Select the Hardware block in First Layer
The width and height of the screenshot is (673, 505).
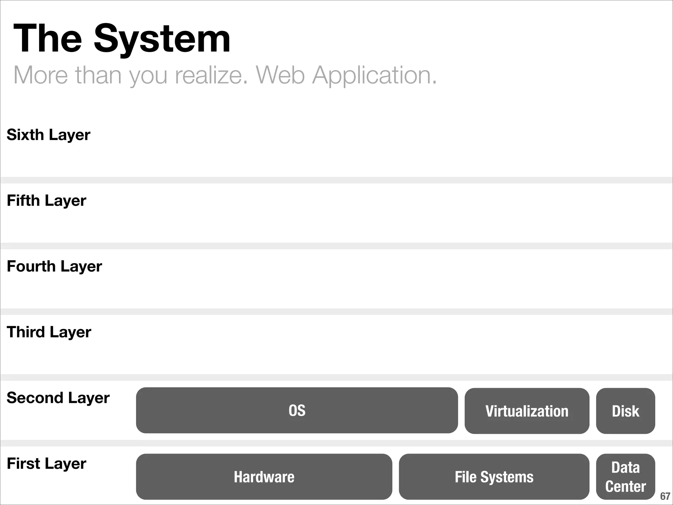click(x=264, y=477)
